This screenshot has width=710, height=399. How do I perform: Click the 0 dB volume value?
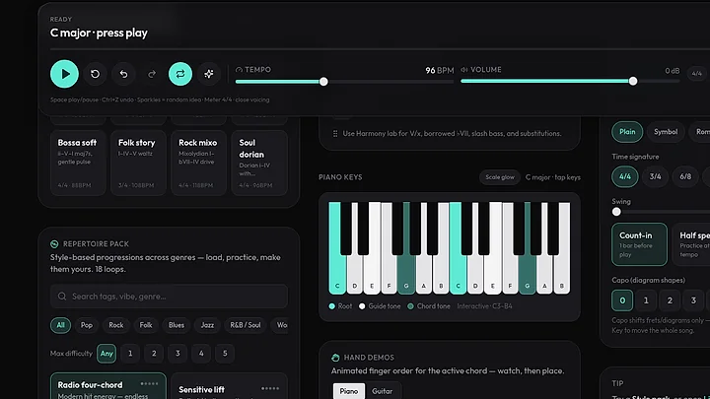(673, 71)
